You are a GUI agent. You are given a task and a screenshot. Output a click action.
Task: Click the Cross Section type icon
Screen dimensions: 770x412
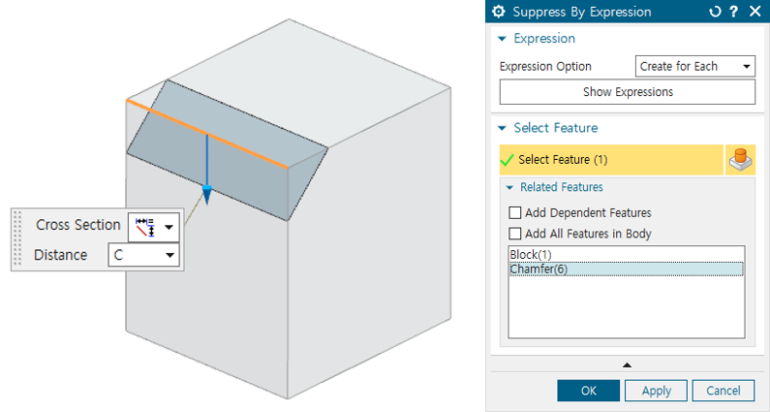146,226
